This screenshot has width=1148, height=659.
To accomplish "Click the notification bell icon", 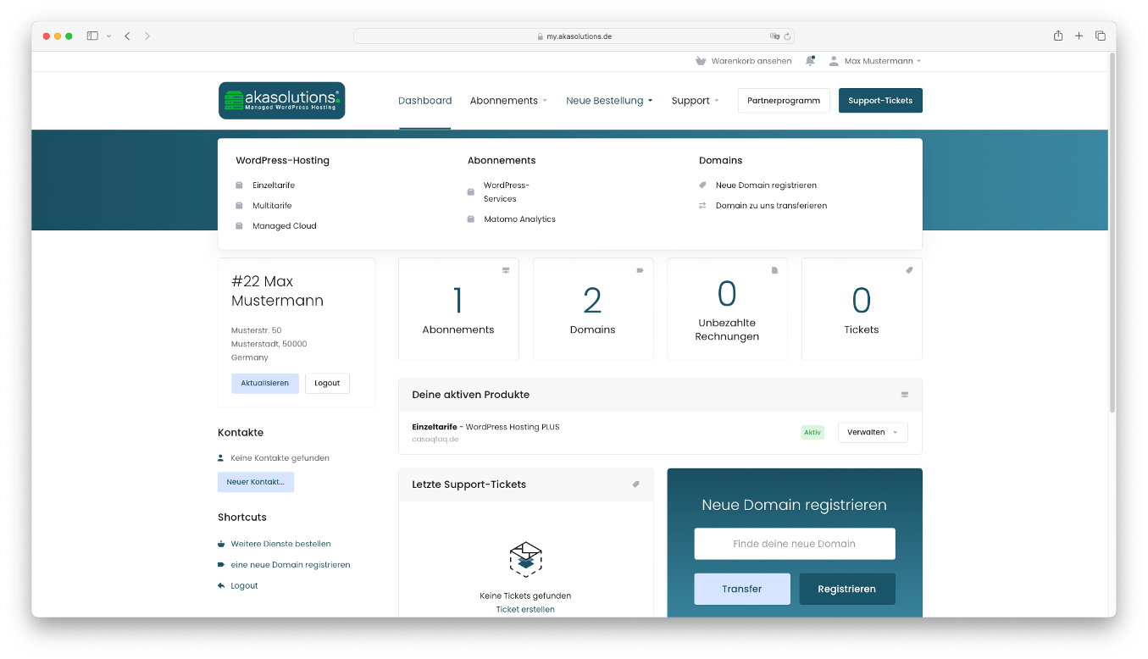I will pyautogui.click(x=810, y=61).
